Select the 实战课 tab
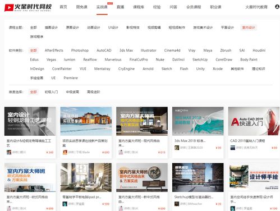Viewport: 280px width, 211px height. (102, 7)
